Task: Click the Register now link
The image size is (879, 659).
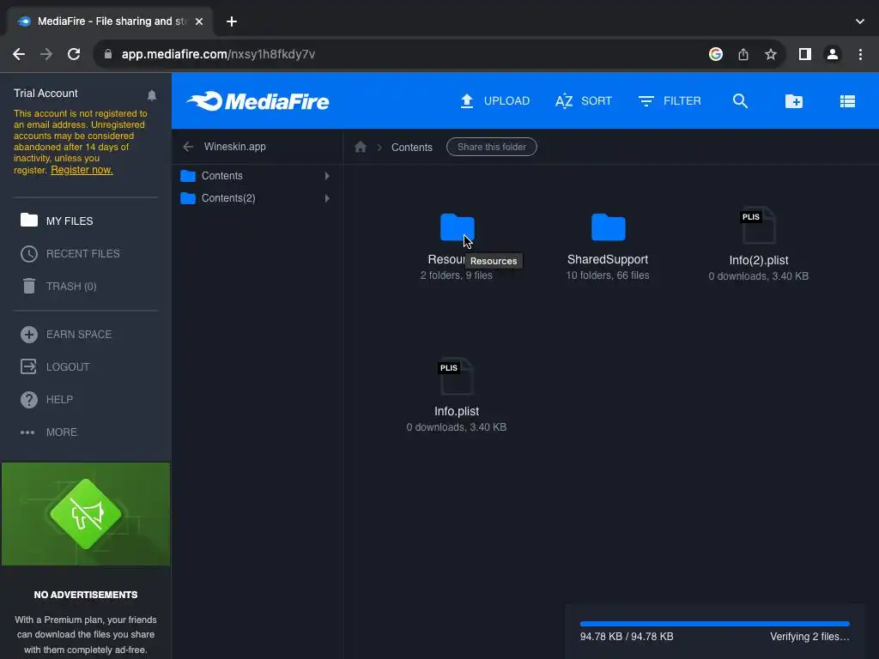Action: pos(82,170)
